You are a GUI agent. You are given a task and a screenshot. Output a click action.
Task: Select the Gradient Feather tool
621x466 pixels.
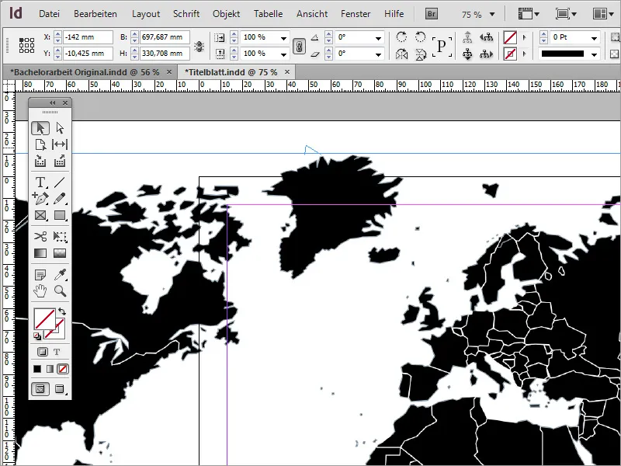[60, 253]
